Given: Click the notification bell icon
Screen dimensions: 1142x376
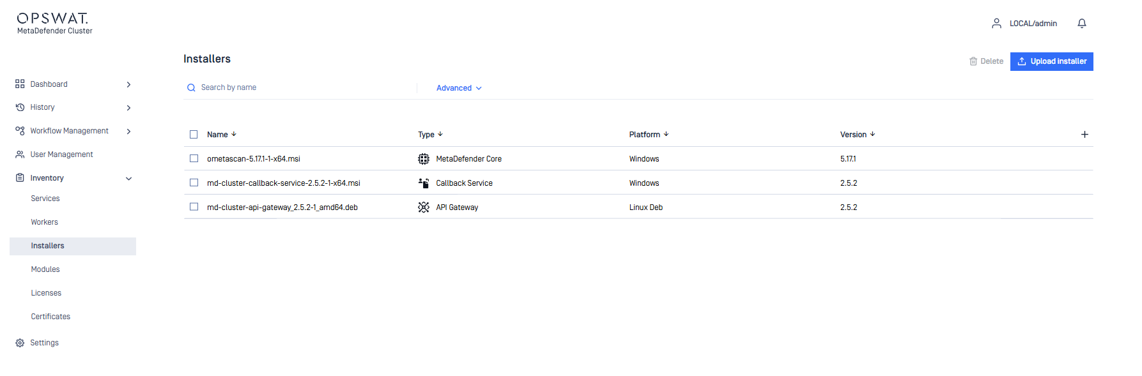Looking at the screenshot, I should coord(1081,24).
